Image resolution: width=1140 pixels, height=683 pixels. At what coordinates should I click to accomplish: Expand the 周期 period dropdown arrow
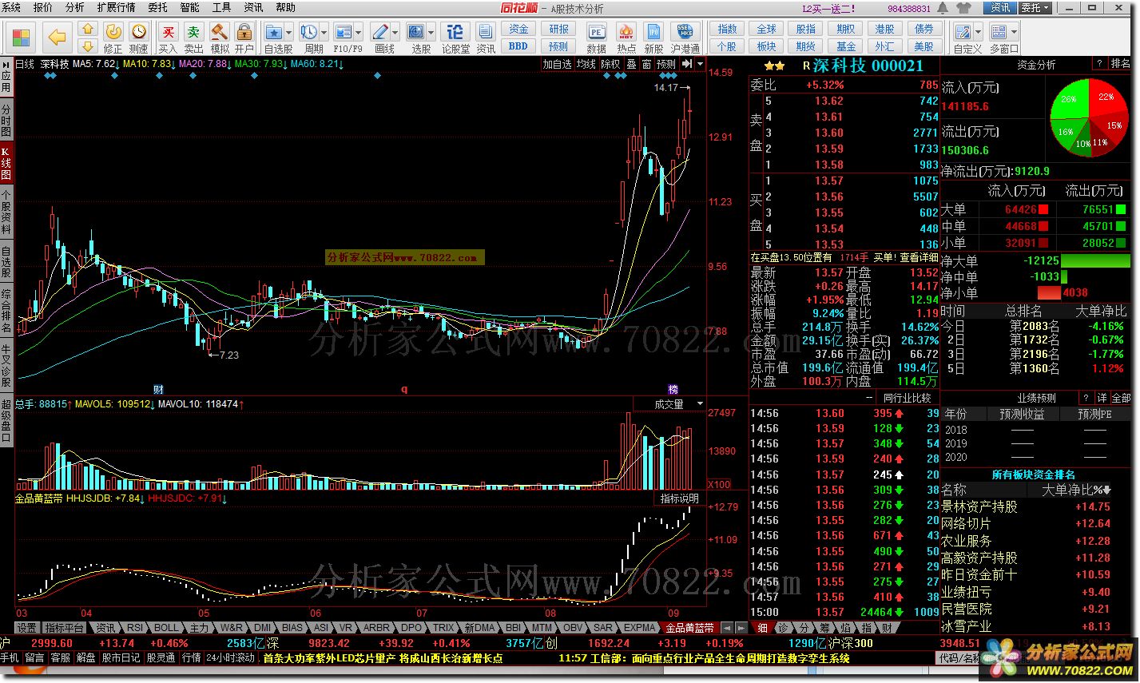323,33
